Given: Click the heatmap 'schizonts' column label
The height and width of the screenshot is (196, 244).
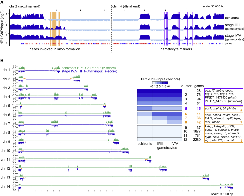Looking at the screenshot, I should click(145, 144).
